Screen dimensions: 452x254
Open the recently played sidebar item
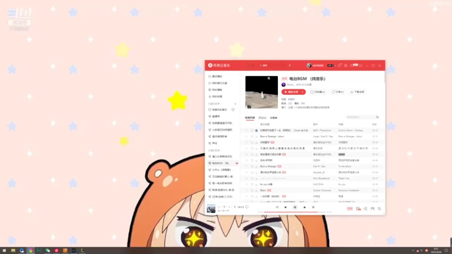pos(215,76)
